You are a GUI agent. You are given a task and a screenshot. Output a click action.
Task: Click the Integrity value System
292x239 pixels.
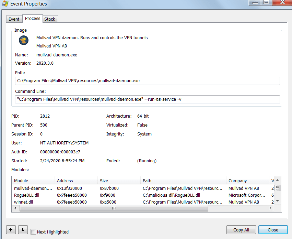(144, 134)
